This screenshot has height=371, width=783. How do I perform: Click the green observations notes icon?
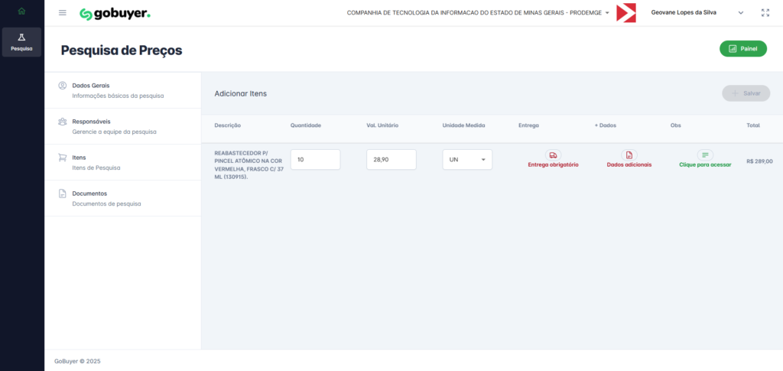[705, 155]
